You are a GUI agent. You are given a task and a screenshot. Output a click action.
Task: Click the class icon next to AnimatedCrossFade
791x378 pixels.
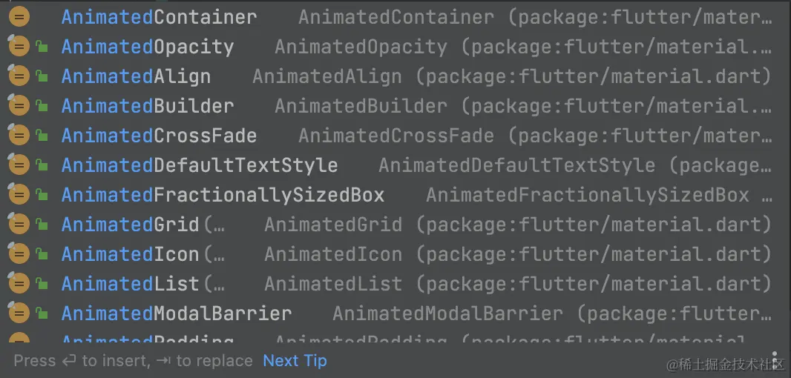(x=19, y=136)
